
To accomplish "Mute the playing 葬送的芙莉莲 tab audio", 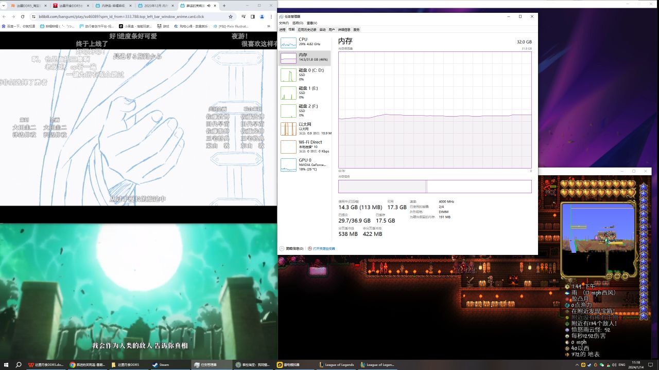I will click(209, 6).
